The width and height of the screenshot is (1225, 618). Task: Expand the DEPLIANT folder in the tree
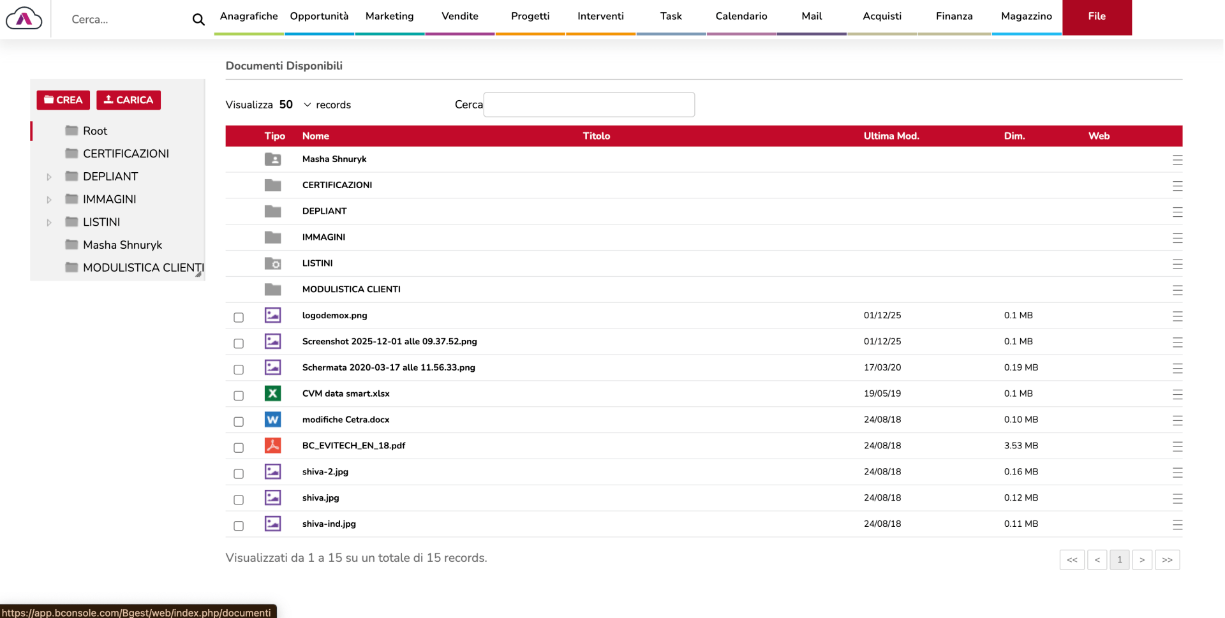[49, 177]
